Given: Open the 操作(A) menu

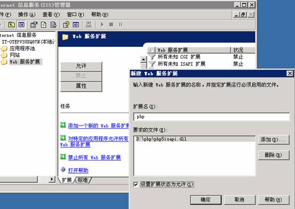Looking at the screenshot, I should [27, 15].
